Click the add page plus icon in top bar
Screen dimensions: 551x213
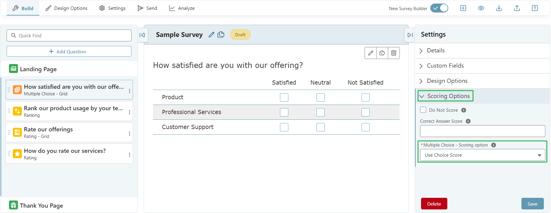(x=463, y=8)
